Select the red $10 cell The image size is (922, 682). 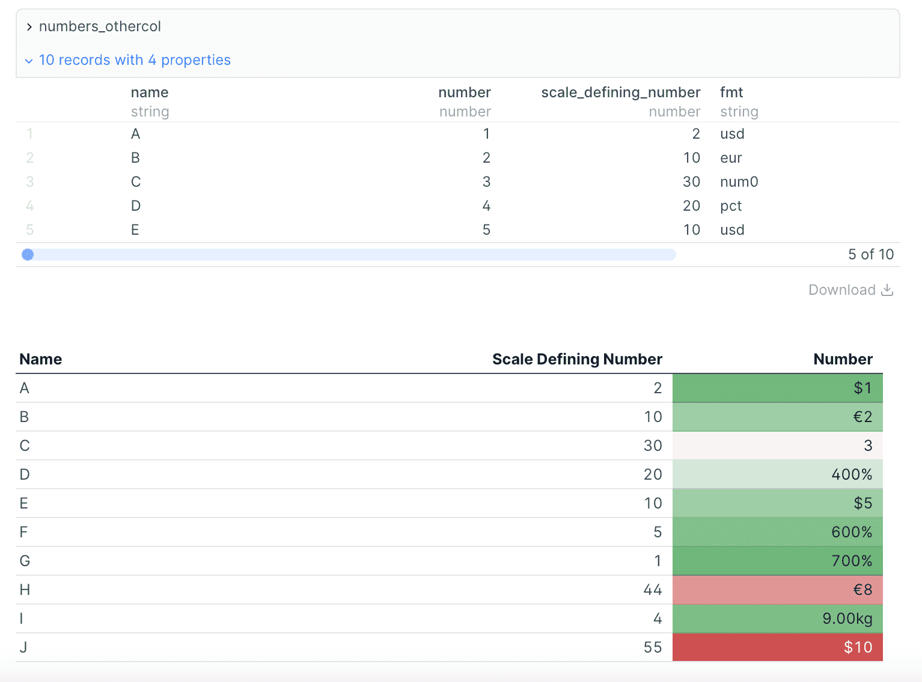(777, 647)
